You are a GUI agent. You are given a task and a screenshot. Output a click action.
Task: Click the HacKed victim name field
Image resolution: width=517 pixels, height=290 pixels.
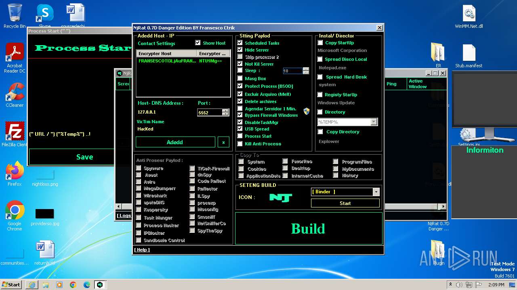(x=164, y=129)
